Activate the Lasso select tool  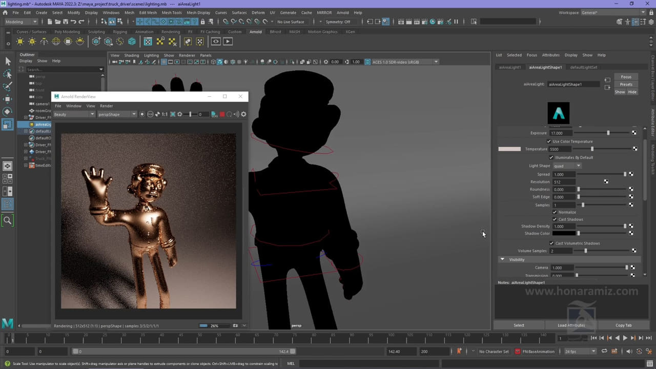tap(8, 74)
